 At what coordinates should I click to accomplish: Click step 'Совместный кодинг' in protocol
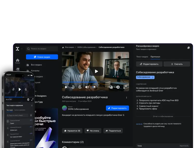(x=149, y=106)
